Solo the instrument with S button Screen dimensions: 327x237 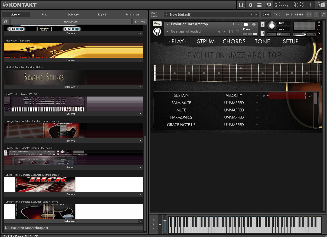[x=263, y=24]
